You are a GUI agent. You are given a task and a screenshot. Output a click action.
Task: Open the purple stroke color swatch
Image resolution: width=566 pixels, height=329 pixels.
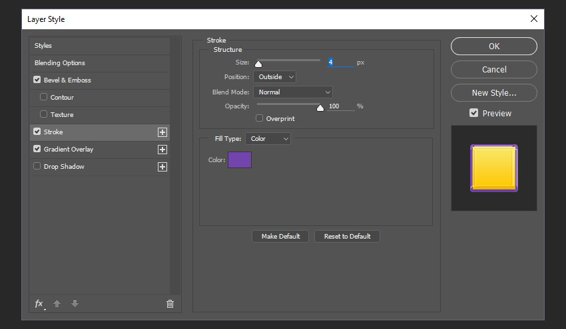pyautogui.click(x=240, y=160)
